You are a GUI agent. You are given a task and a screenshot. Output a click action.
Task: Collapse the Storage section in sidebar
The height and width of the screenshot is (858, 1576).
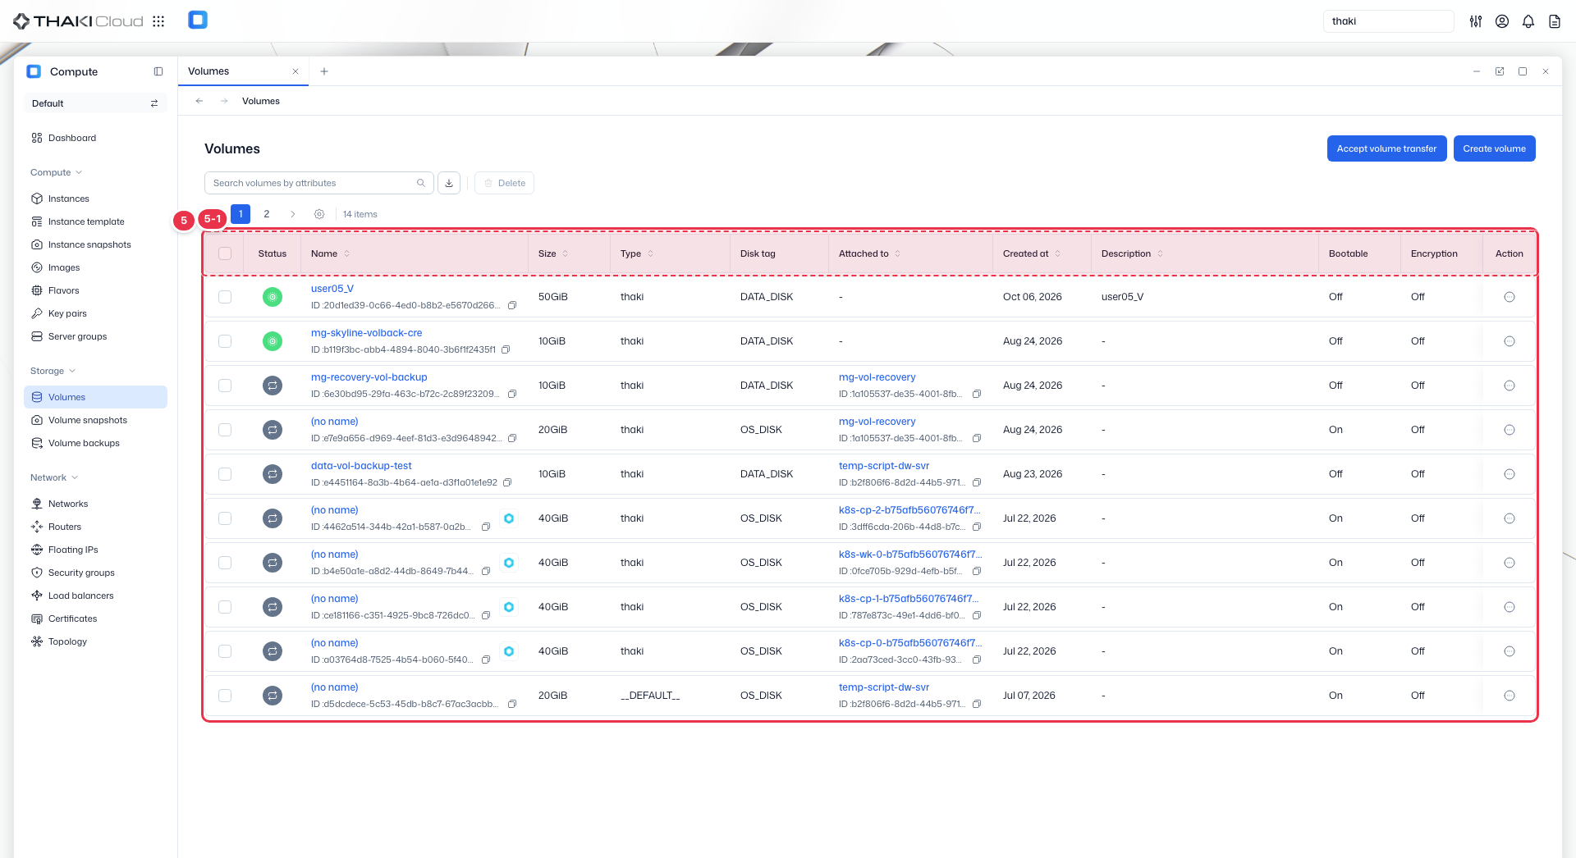click(x=53, y=371)
